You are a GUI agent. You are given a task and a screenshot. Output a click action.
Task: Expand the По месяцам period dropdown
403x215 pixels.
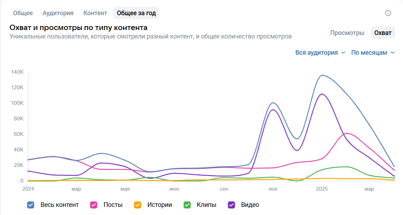pyautogui.click(x=373, y=53)
